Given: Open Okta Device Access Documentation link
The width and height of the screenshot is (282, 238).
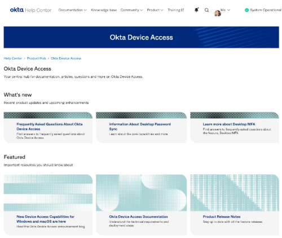Looking at the screenshot, I should [138, 217].
